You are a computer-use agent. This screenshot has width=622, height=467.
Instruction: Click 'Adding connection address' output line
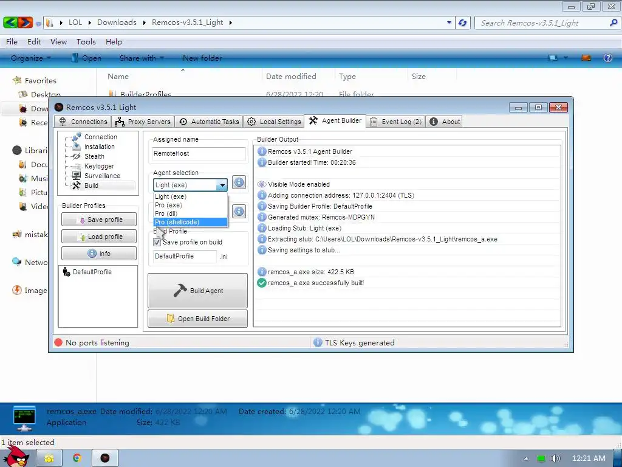pos(341,195)
